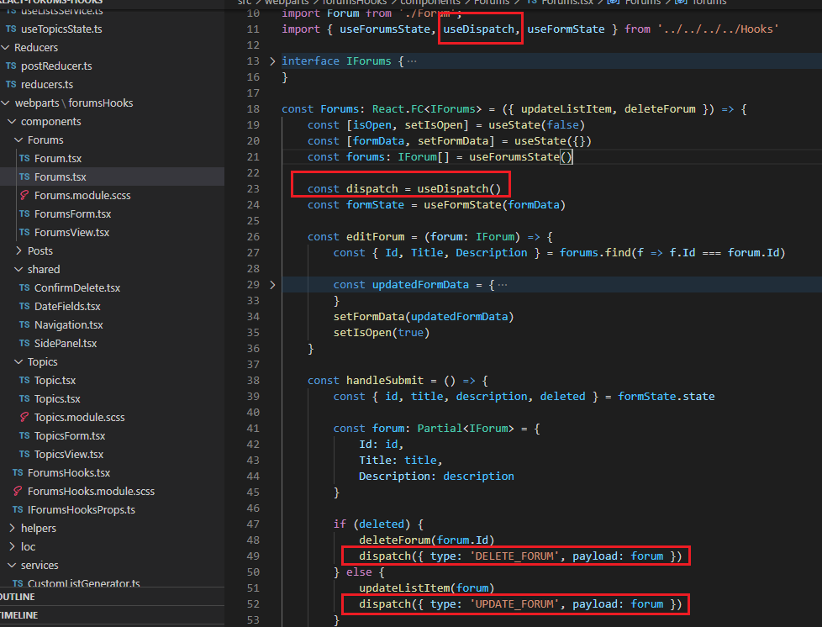
Task: Expand the Outline panel header
Action: click(20, 597)
